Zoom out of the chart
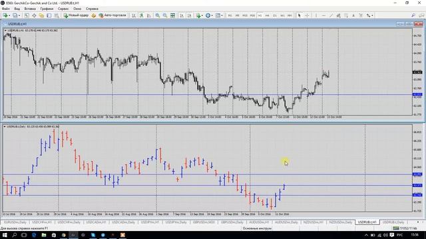 click(165, 15)
